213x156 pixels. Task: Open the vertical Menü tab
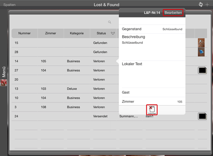[4, 72]
